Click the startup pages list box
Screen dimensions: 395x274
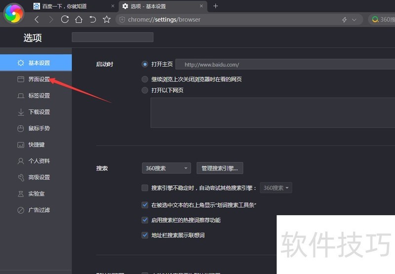[273, 113]
